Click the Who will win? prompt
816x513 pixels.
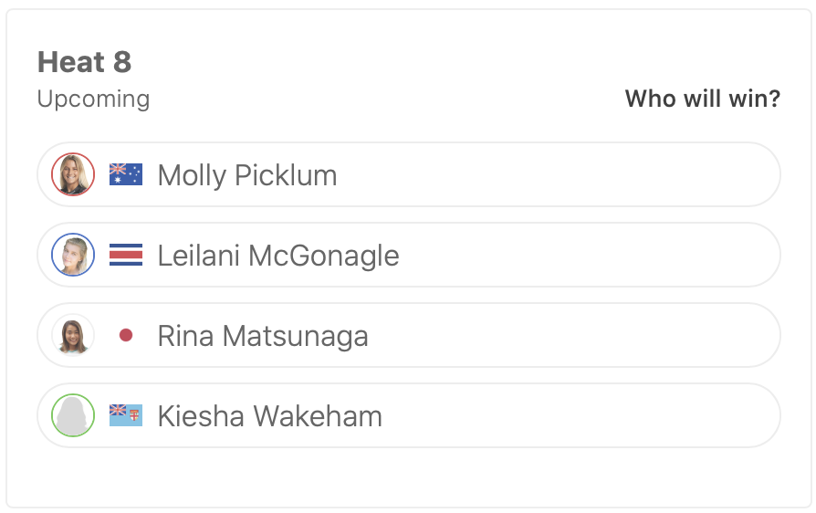tap(702, 99)
